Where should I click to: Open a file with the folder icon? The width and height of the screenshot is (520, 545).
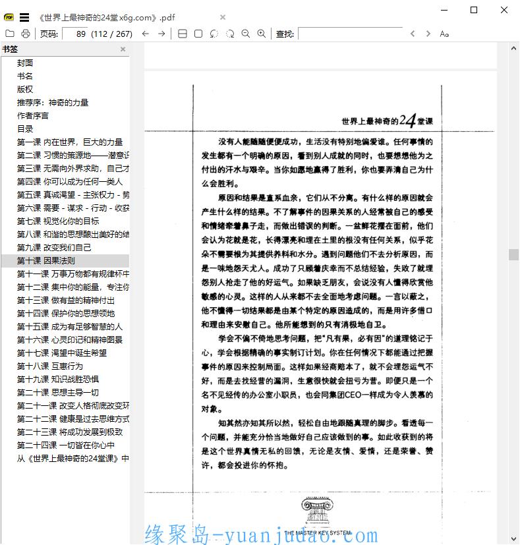coord(10,34)
